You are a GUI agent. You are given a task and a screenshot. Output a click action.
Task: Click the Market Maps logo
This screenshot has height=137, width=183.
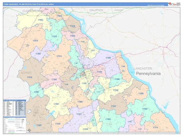point(172,4)
